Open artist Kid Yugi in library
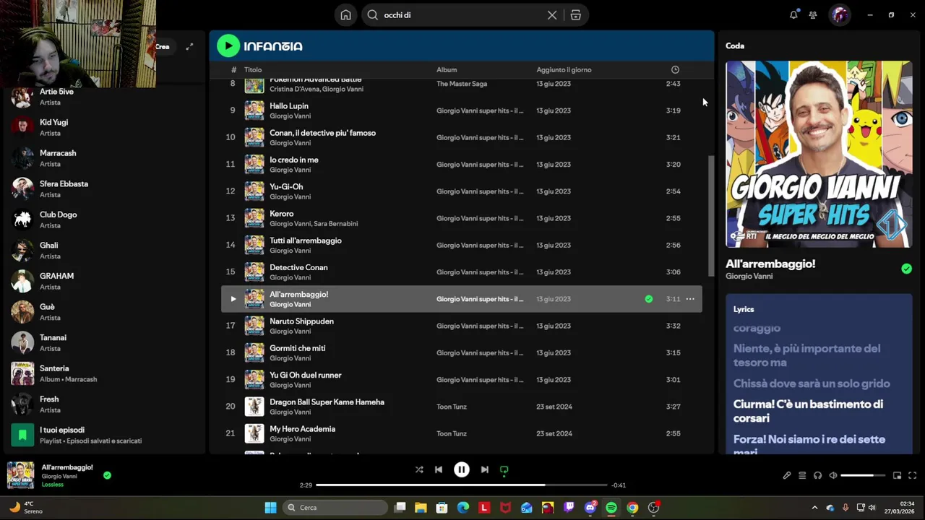Screen dimensions: 925x520 105,127
